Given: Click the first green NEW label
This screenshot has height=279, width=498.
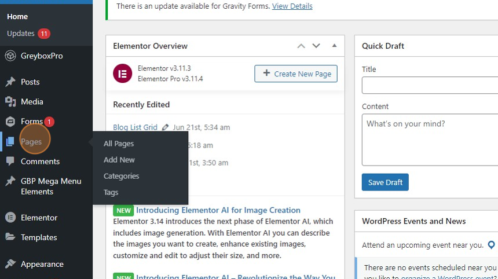Looking at the screenshot, I should [x=123, y=211].
